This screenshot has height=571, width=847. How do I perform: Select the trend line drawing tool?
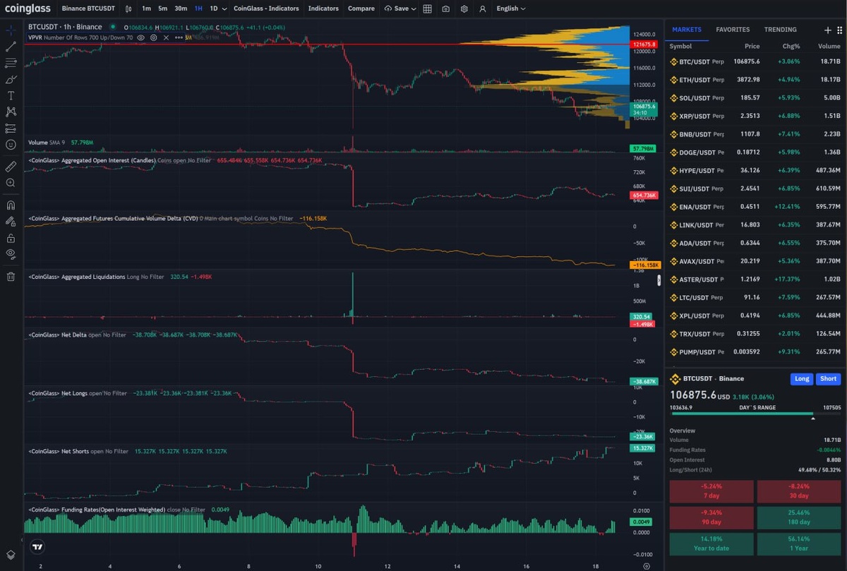point(11,47)
